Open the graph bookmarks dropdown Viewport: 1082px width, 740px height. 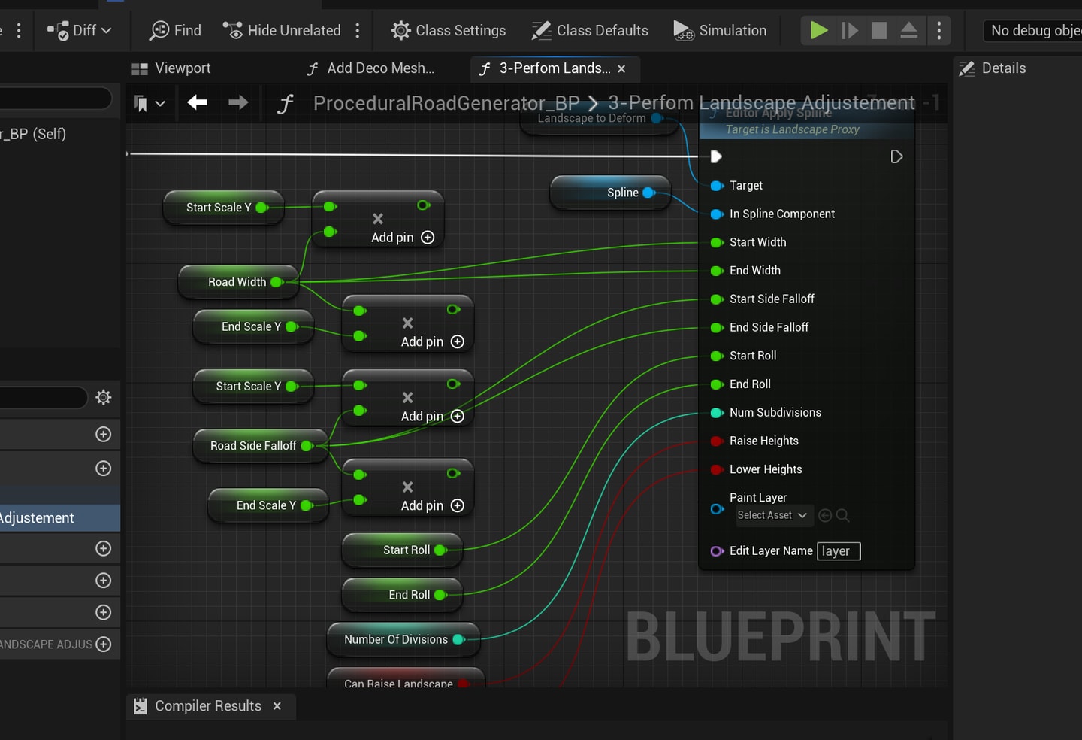tap(150, 103)
